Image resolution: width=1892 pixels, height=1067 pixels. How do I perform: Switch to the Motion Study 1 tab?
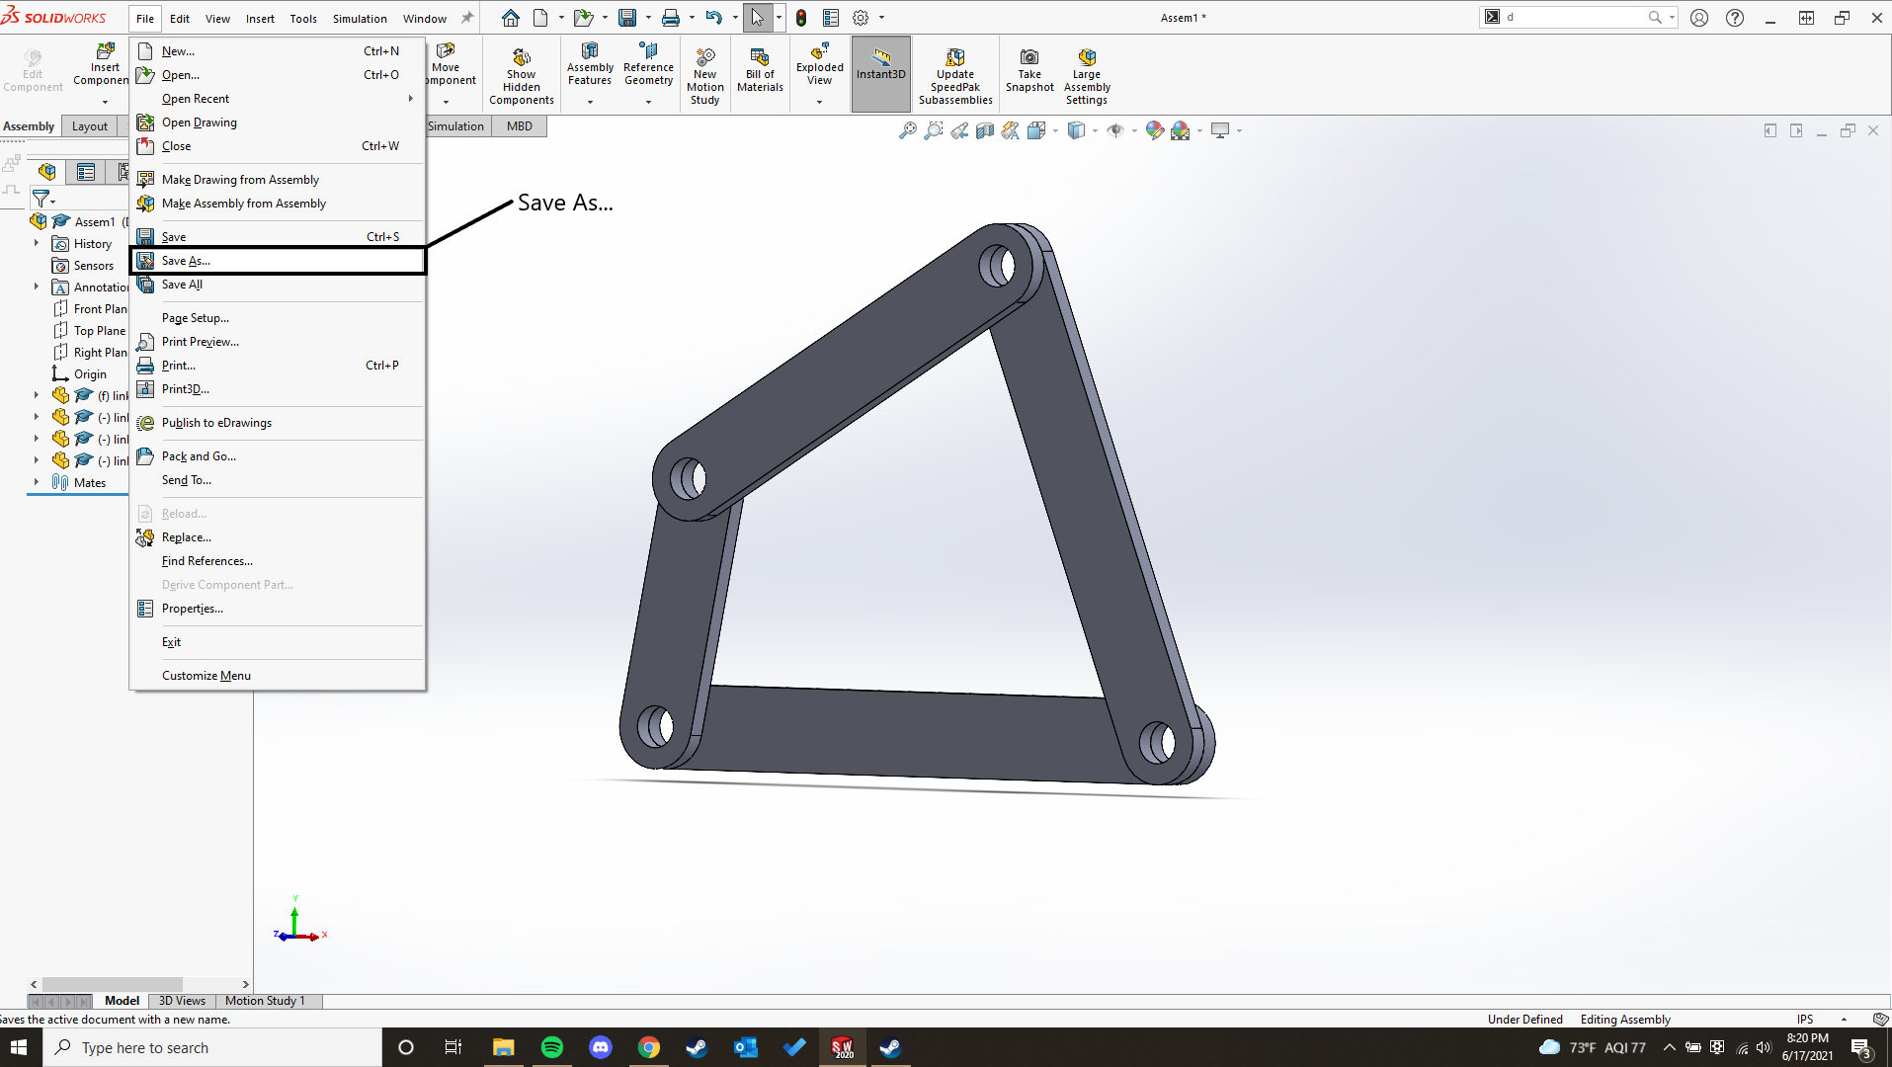[x=265, y=1001]
